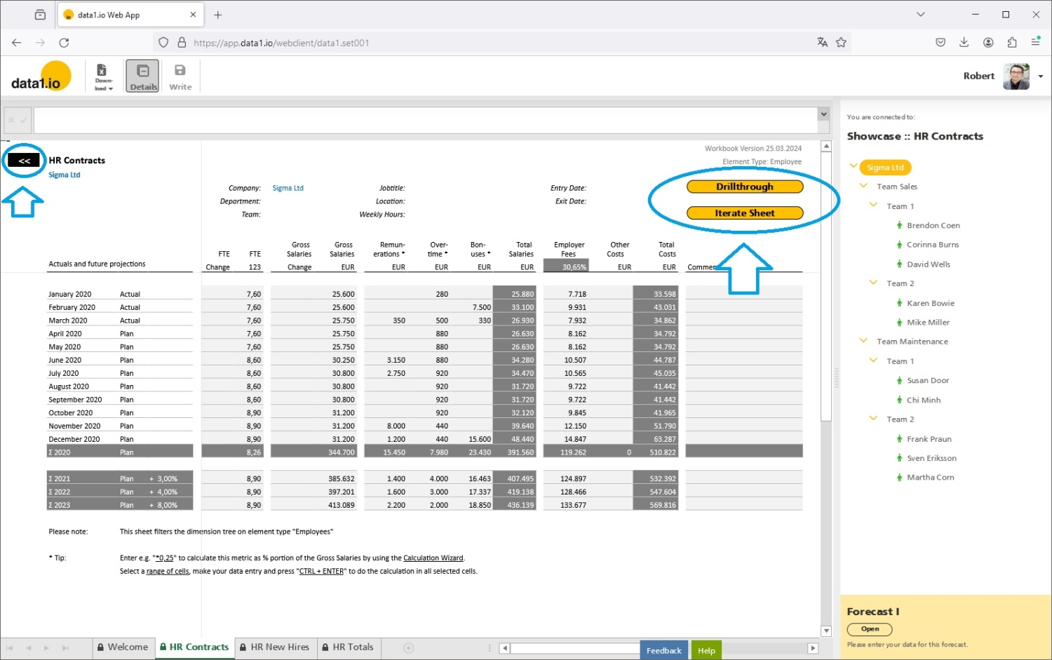Collapse the Sigma Ltd tree node

(854, 166)
